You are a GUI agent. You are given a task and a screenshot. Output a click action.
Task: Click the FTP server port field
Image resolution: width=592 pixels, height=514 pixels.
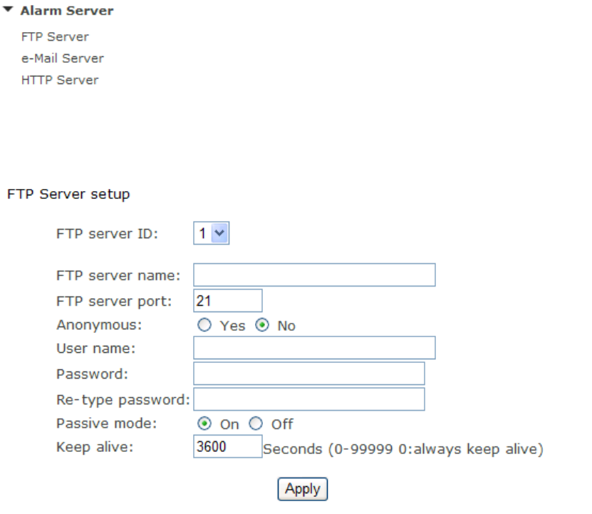(228, 301)
